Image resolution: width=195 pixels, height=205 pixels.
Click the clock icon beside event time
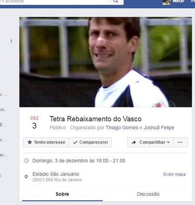(26, 161)
